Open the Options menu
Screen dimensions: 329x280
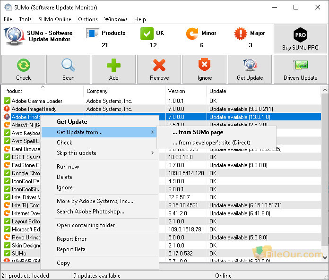tap(88, 19)
